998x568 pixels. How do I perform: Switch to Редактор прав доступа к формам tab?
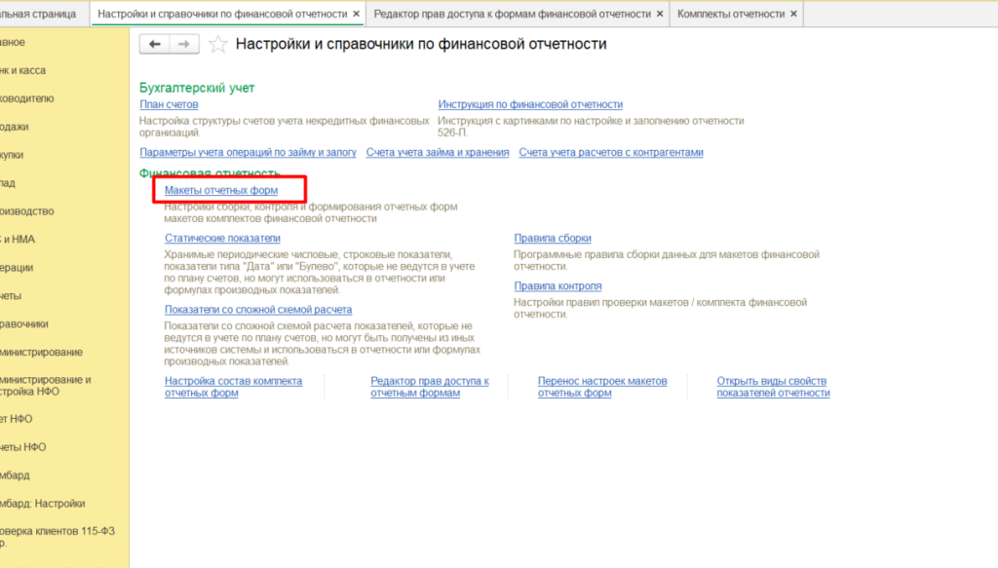click(512, 14)
